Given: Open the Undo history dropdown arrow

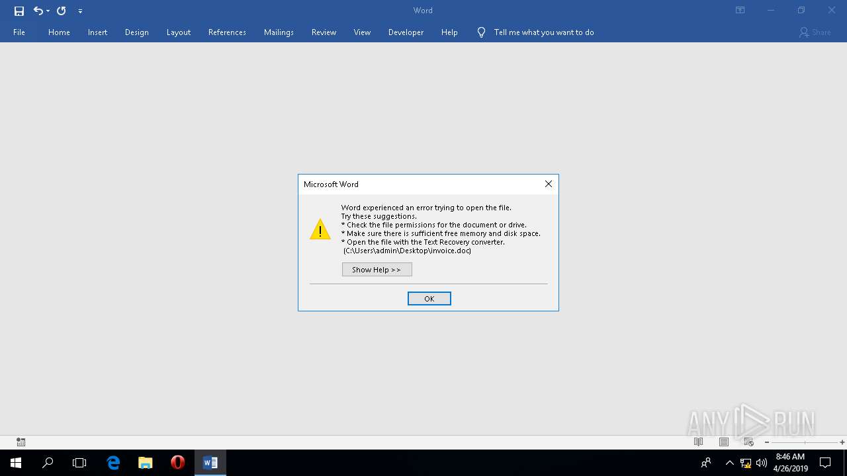Looking at the screenshot, I should point(48,11).
